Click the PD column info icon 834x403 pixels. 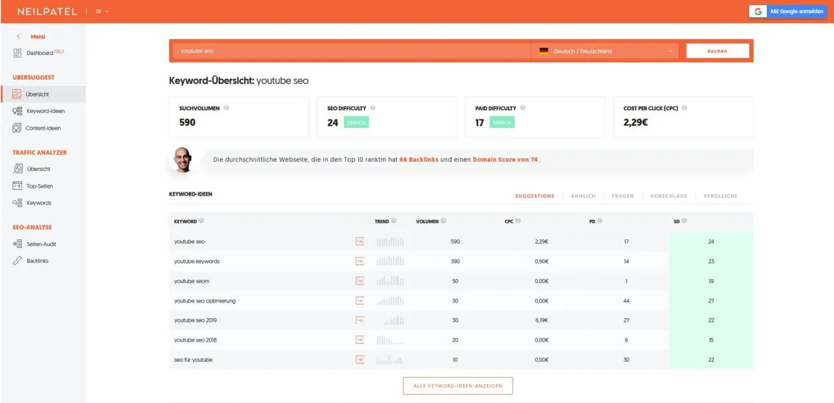pos(599,221)
